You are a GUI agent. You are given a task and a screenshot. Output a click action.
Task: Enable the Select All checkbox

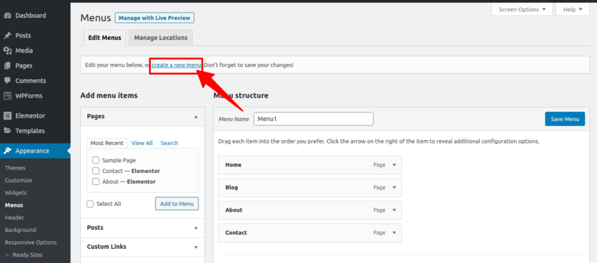(x=90, y=204)
